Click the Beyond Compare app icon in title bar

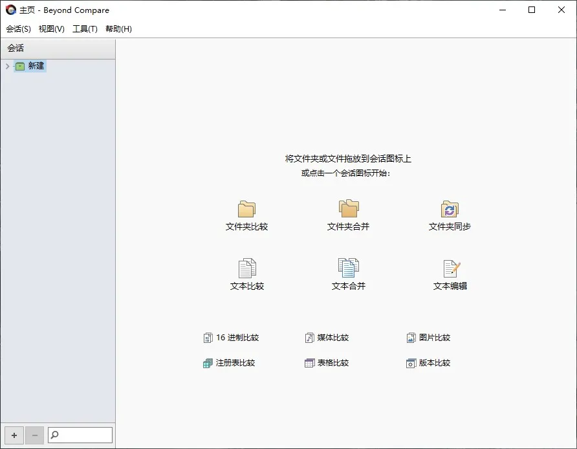(10, 10)
